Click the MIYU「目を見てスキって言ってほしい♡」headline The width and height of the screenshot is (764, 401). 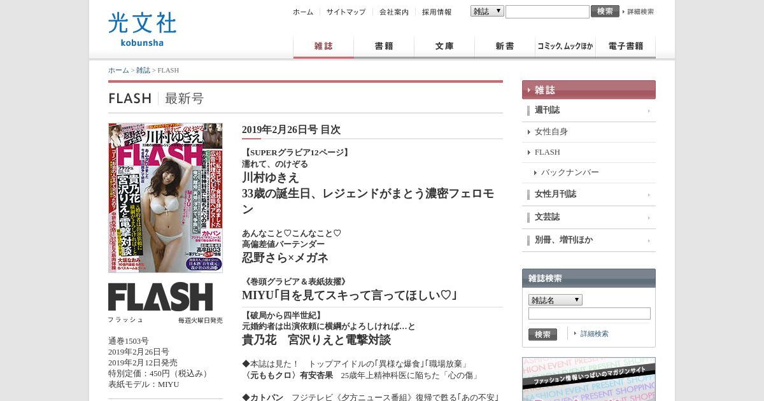350,295
